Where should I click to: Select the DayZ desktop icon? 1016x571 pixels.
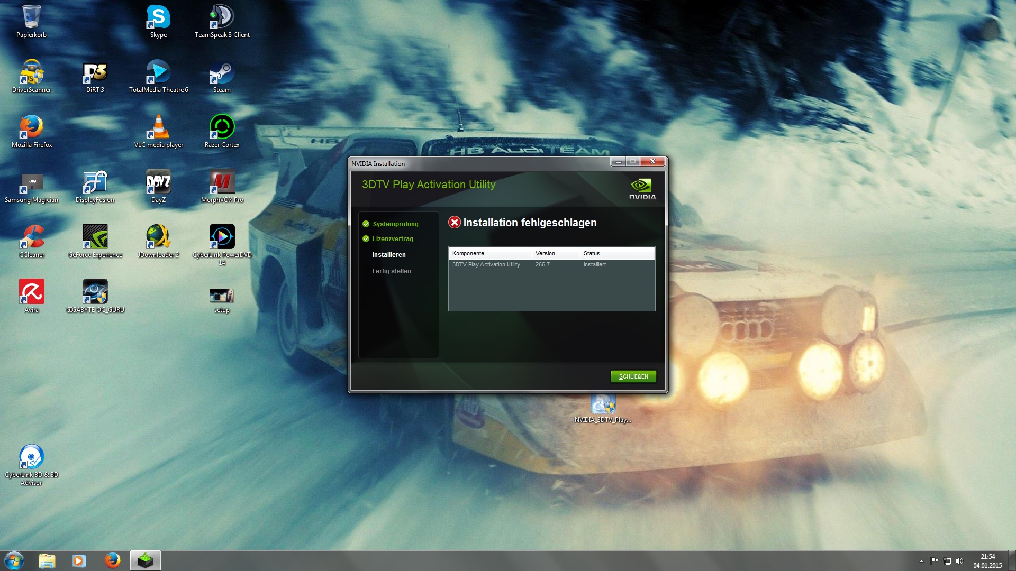[x=158, y=183]
